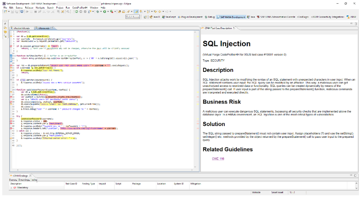Image resolution: width=362 pixels, height=199 pixels.
Task: Close the CP4H Test Case Description tab
Action: (x=234, y=28)
